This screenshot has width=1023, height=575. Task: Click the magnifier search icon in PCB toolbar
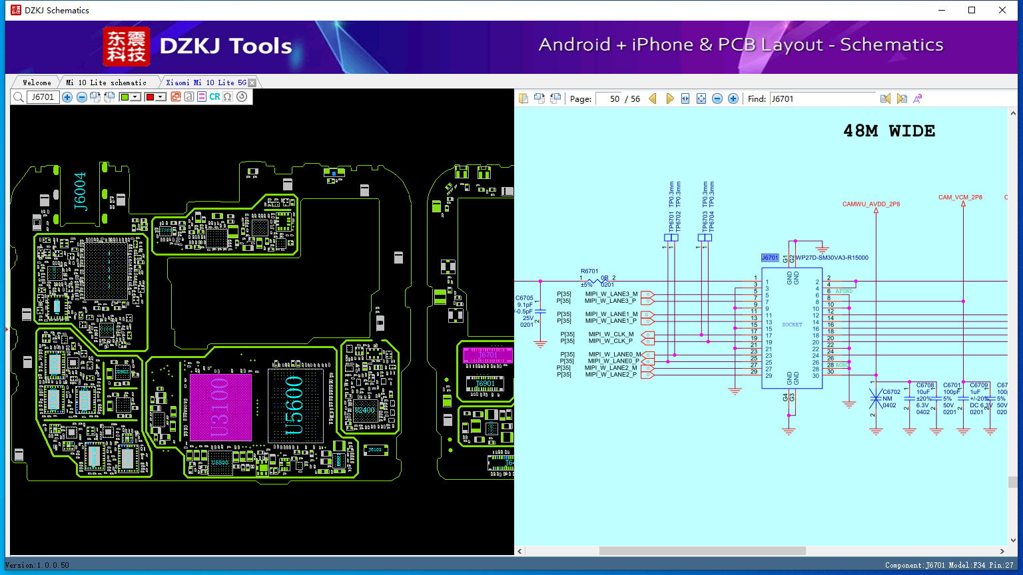(x=19, y=97)
